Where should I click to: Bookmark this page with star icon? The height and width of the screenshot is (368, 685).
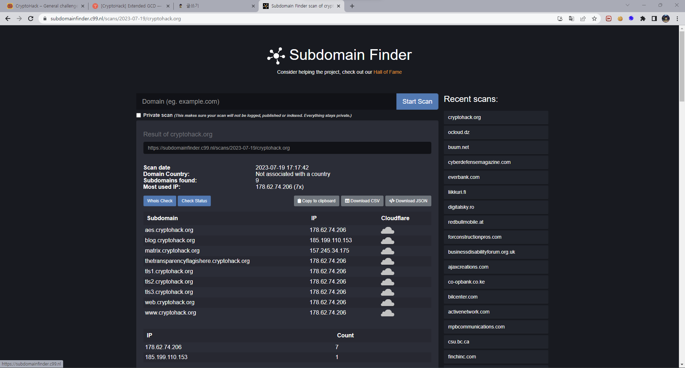point(594,19)
